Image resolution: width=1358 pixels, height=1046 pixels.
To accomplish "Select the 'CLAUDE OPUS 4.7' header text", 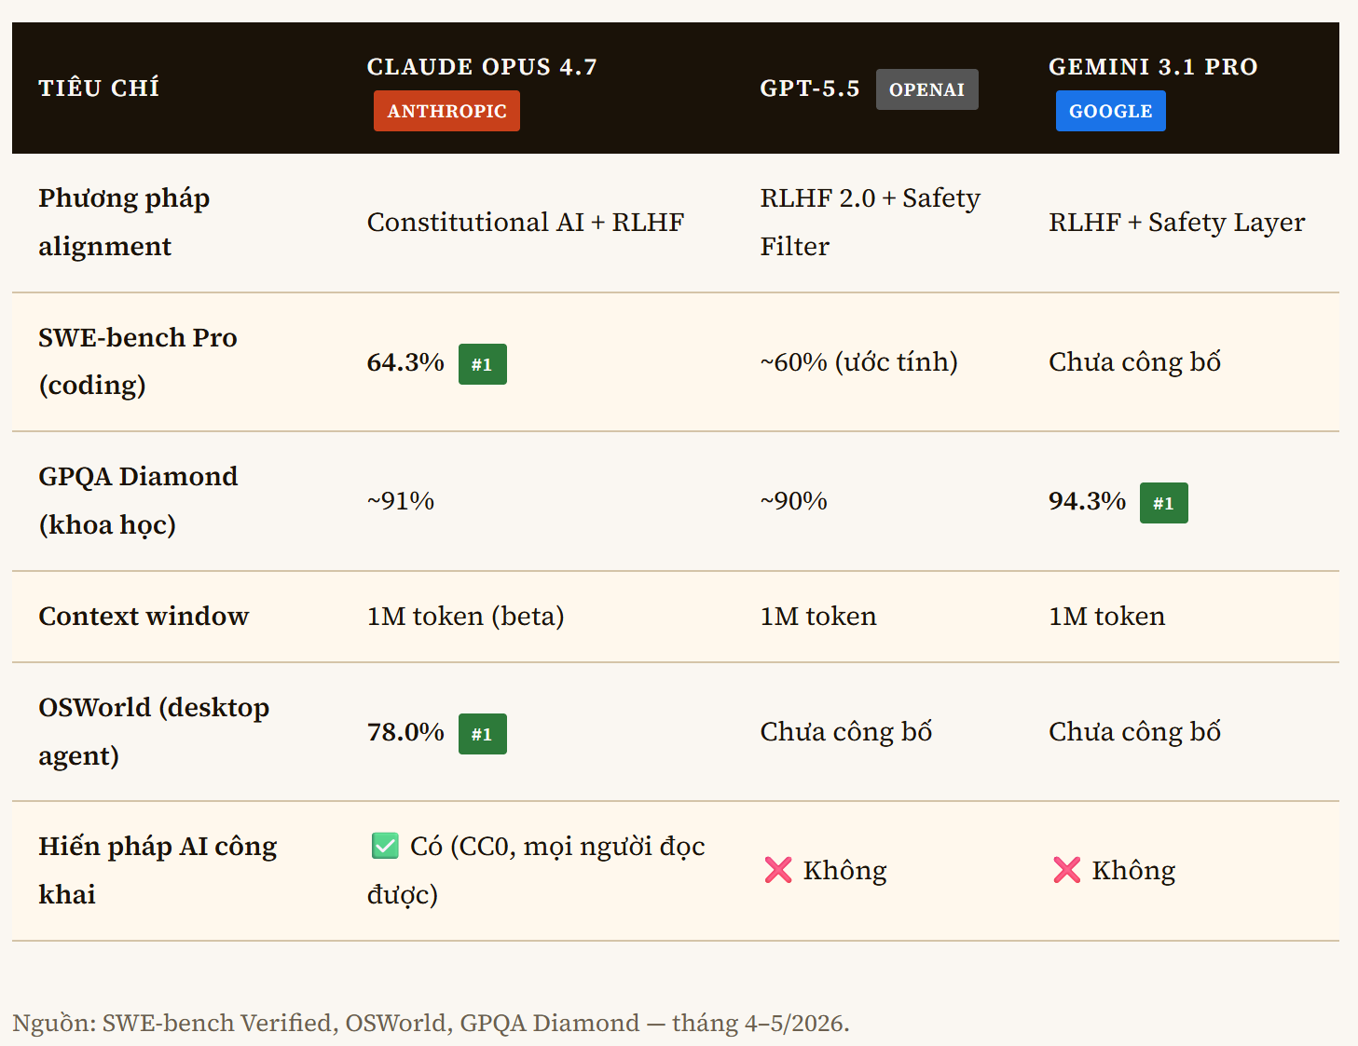I will click(x=482, y=67).
